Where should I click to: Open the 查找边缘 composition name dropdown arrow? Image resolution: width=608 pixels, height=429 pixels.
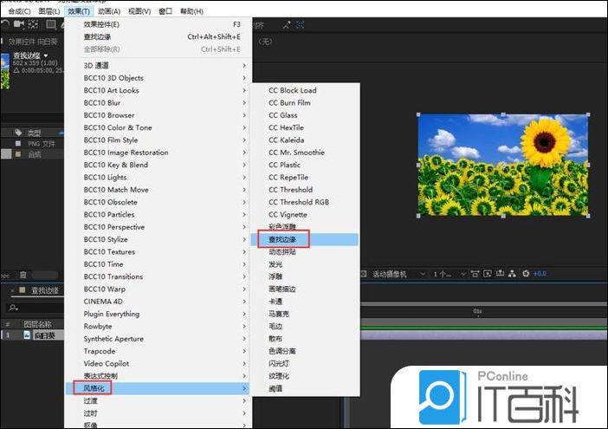point(46,55)
